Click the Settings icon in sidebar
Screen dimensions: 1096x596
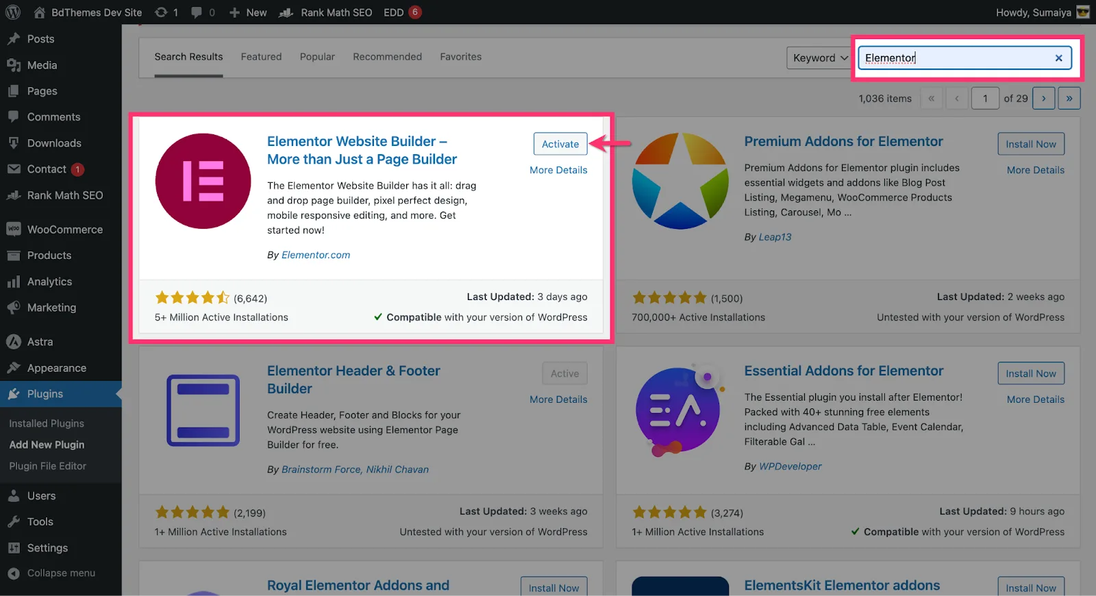point(14,548)
